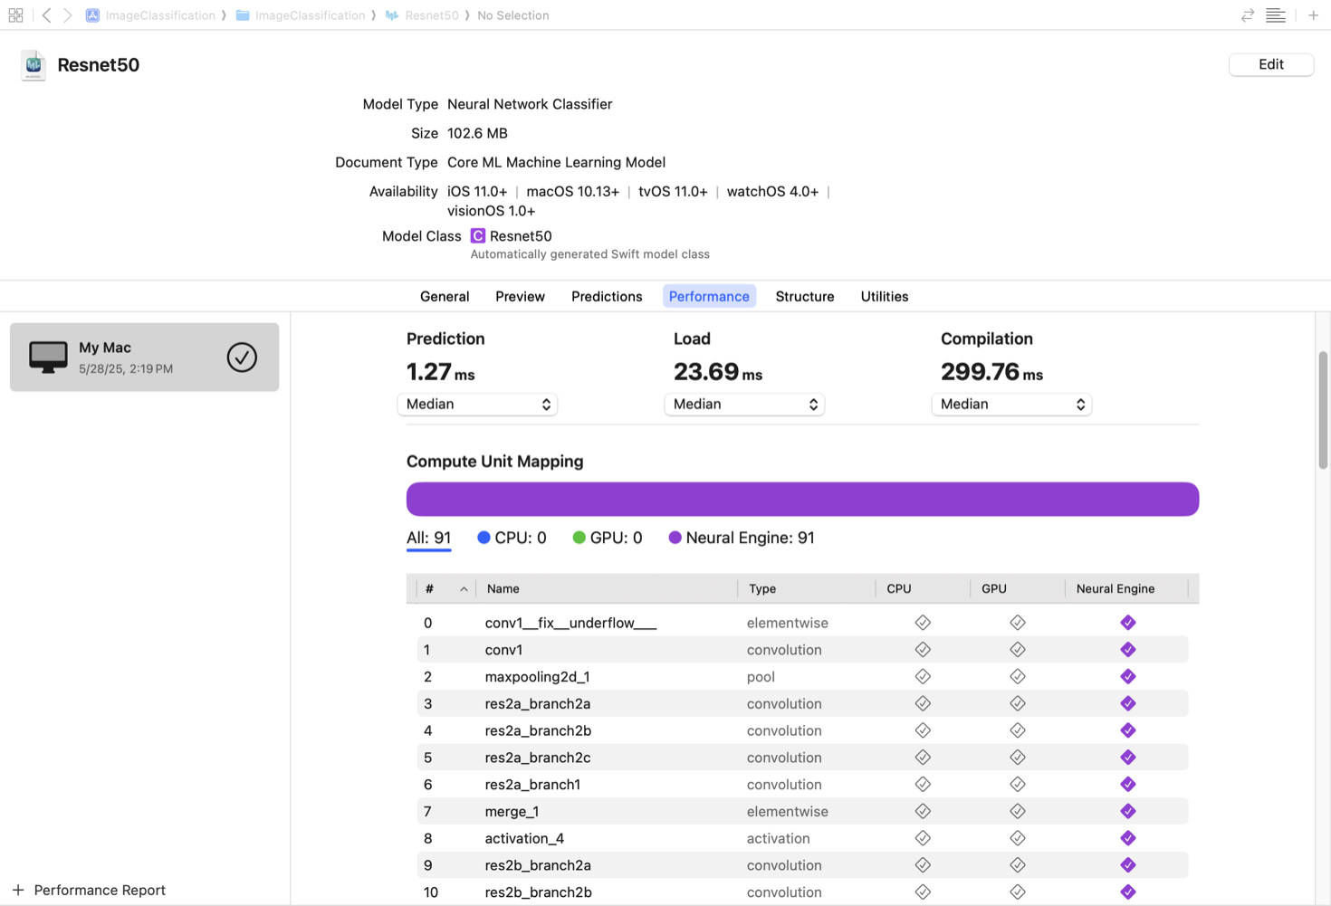Screen dimensions: 1331x906
Task: Filter layers by Neural Engine: 91
Action: (742, 538)
